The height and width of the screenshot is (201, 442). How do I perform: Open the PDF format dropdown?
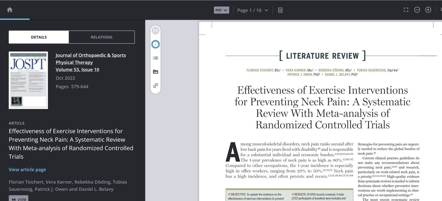pyautogui.click(x=222, y=10)
